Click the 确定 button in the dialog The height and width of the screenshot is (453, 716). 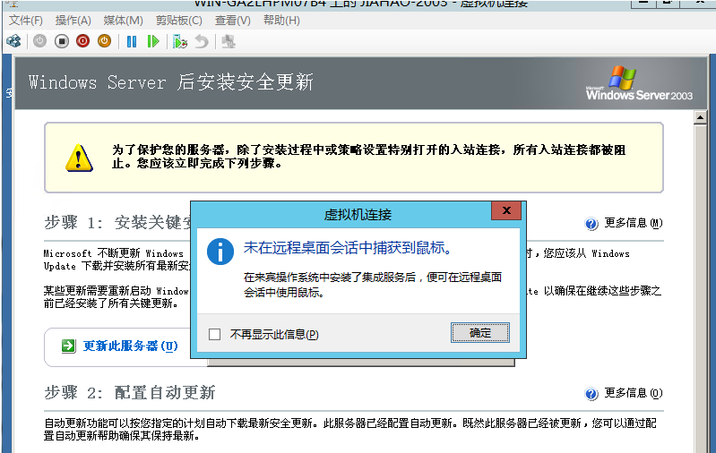point(480,333)
